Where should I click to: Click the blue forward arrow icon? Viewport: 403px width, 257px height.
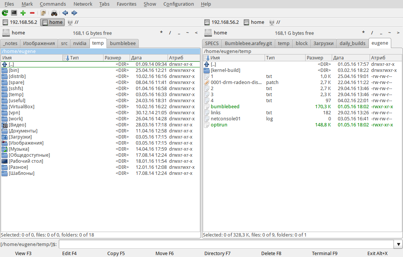[x=74, y=13]
